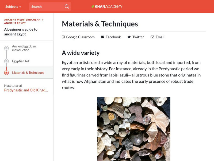Open the Egyptian Art lesson
The width and height of the screenshot is (214, 161).
pos(21,61)
